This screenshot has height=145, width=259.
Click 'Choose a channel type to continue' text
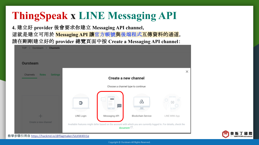(126, 86)
